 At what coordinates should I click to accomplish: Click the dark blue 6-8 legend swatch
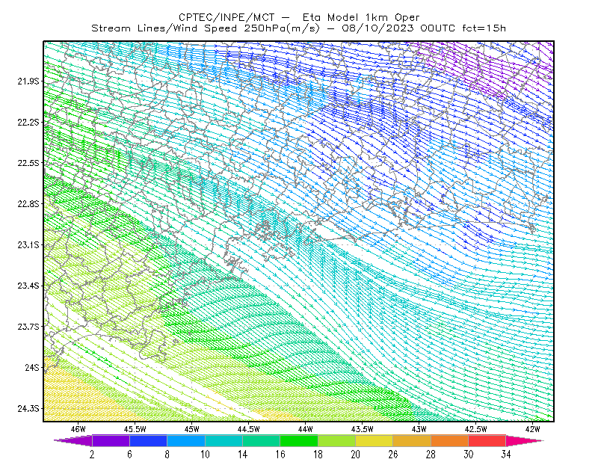pos(148,440)
